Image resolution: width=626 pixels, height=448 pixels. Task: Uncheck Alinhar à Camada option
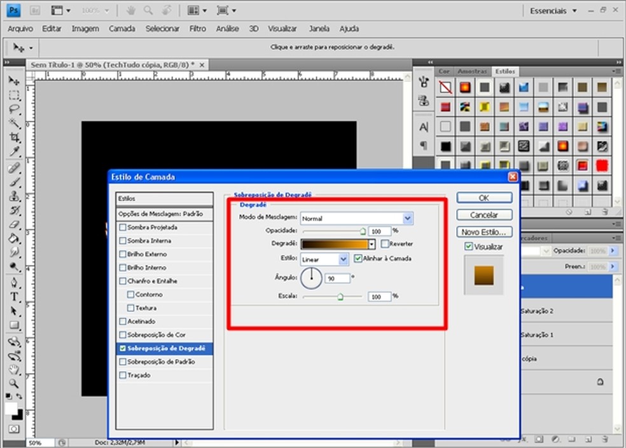(358, 259)
